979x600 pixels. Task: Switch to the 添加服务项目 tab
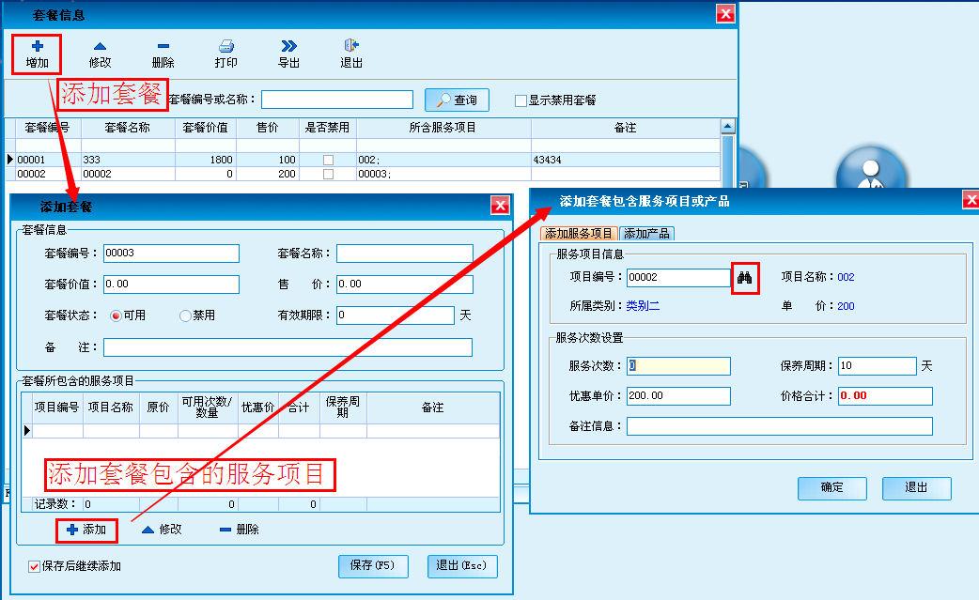pos(579,234)
